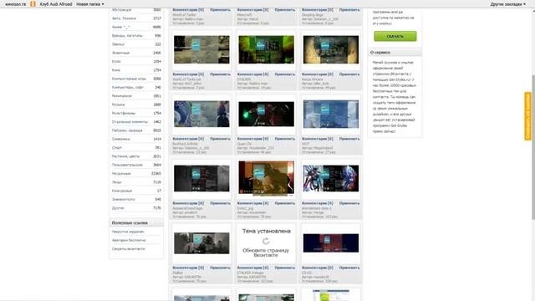The width and height of the screenshot is (535, 301).
Task: Click the orange bookmark icon in bookmarks bar
Action: [33, 4]
